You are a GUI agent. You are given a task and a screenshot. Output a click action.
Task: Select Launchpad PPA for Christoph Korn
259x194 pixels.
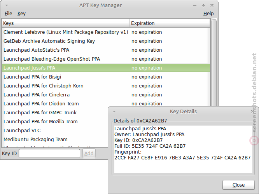(106, 86)
